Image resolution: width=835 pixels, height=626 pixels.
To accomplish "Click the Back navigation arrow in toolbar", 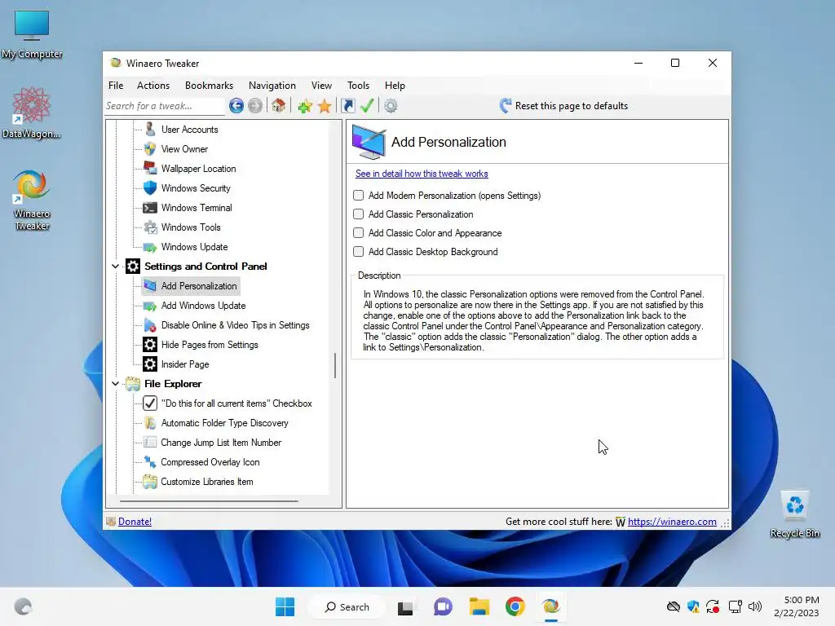I will (x=236, y=106).
